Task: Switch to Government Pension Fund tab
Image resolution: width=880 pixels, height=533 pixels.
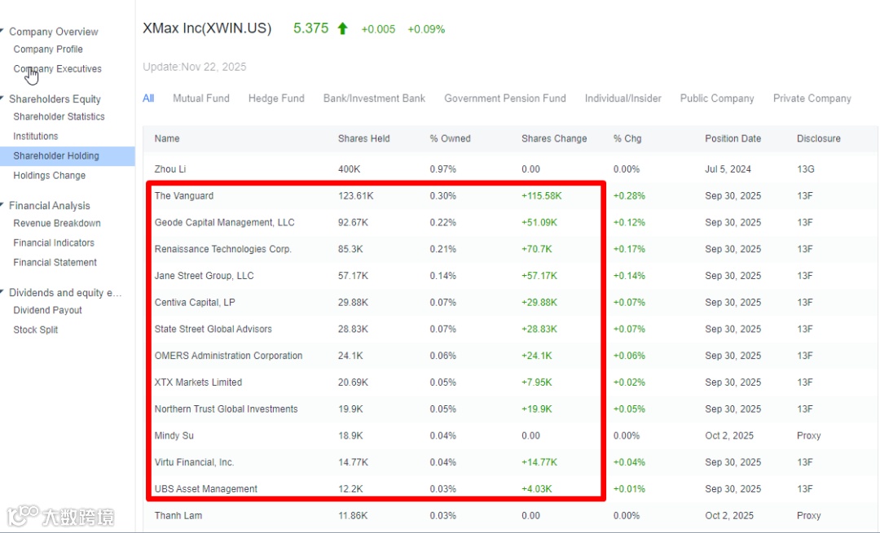Action: coord(505,98)
